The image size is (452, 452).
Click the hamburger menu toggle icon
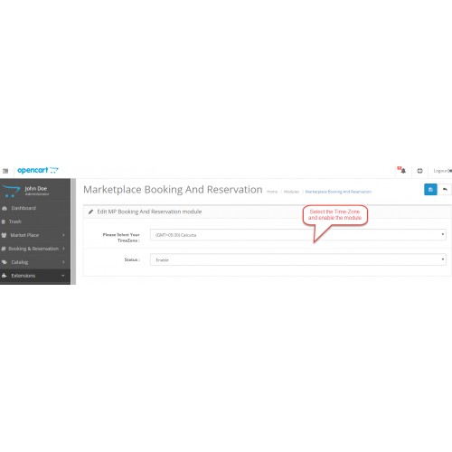coord(5,171)
